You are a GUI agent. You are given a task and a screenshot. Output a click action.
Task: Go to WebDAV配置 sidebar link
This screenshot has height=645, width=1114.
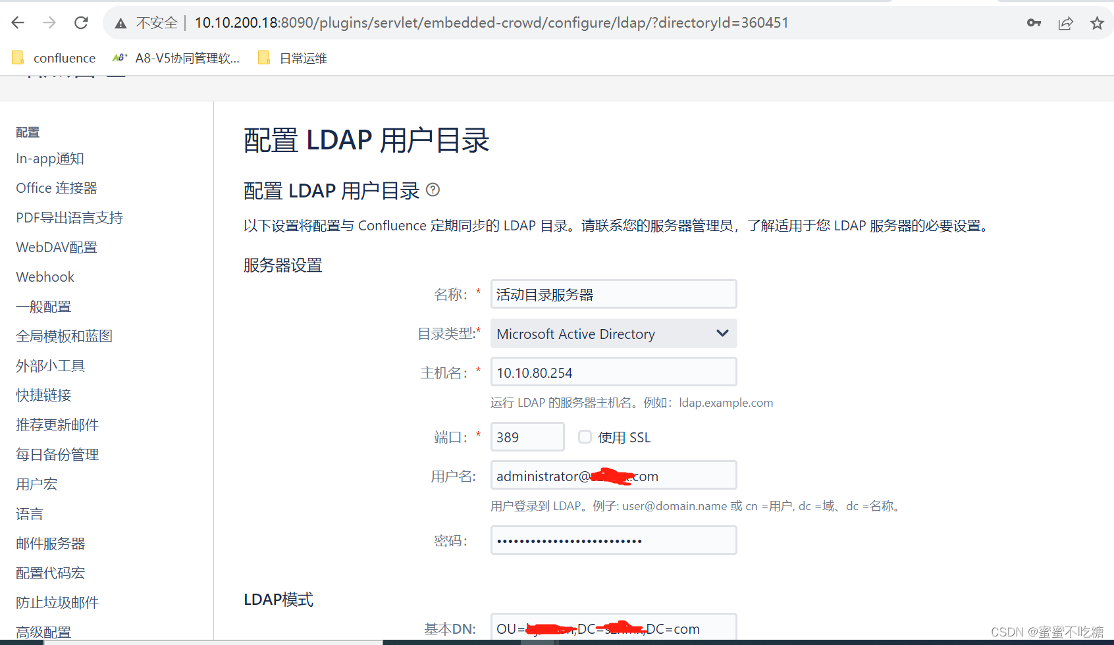tap(57, 247)
